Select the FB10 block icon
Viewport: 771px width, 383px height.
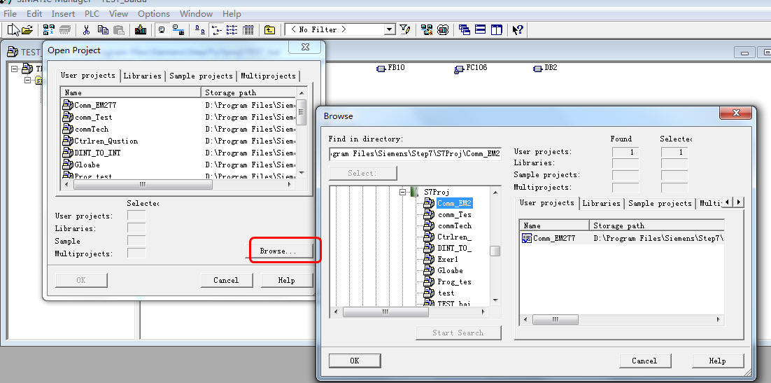tap(381, 68)
